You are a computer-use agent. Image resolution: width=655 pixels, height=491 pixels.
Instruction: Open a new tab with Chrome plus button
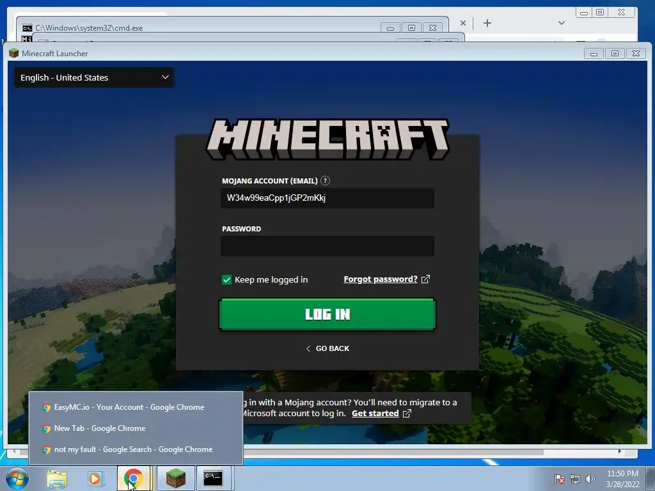(x=487, y=23)
